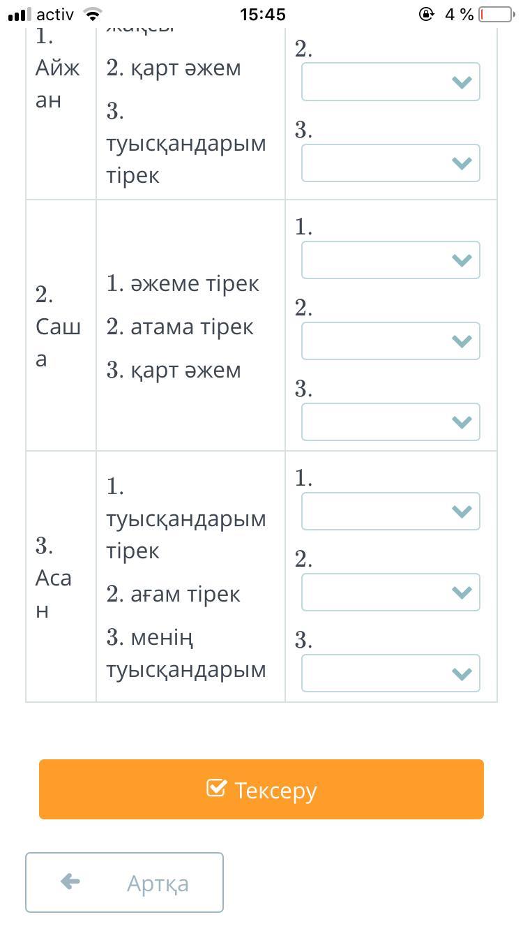Open Саша's third answer dropdown

(391, 422)
